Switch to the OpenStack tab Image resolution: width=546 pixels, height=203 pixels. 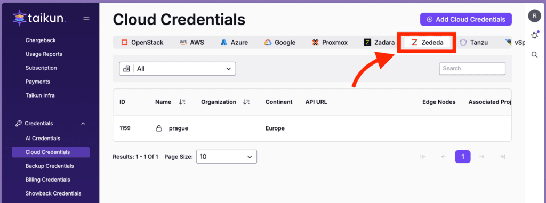pyautogui.click(x=142, y=43)
